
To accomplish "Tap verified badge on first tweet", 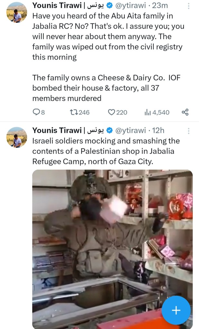I will click(109, 6).
